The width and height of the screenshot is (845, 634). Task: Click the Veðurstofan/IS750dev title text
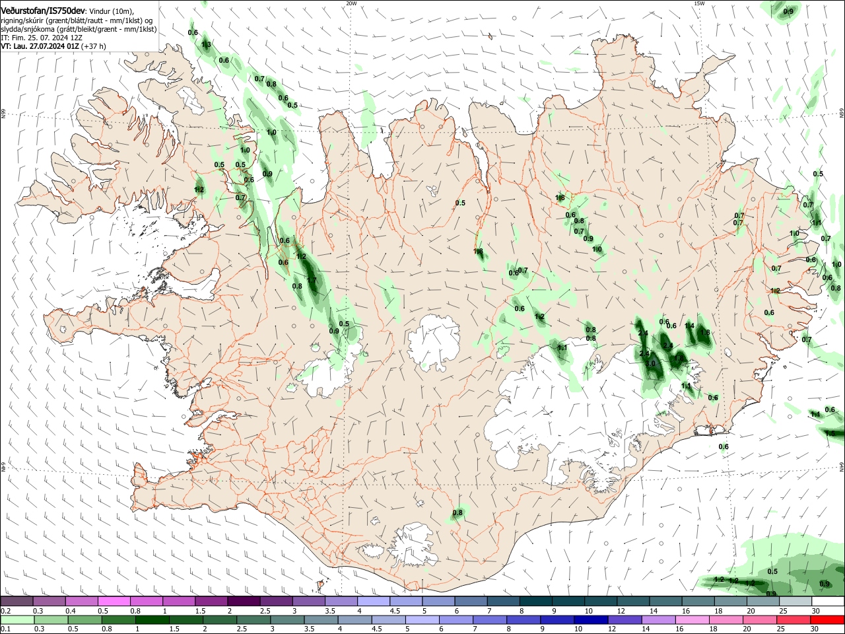pyautogui.click(x=43, y=11)
